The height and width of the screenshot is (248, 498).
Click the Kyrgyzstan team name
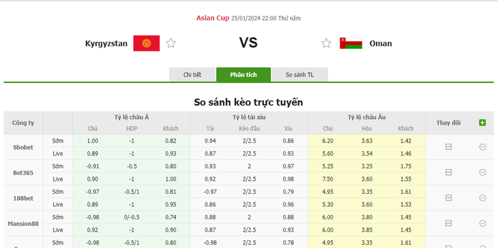(x=106, y=44)
